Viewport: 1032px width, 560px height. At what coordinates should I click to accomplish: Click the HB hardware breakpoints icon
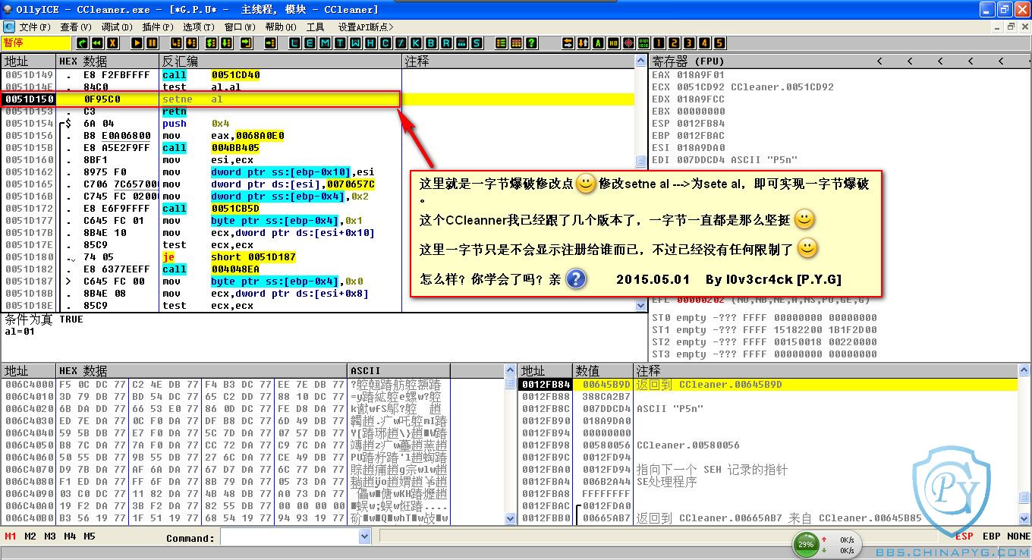[613, 43]
